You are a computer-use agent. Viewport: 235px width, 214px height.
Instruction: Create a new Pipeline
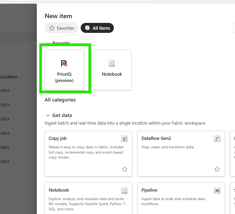click(181, 198)
